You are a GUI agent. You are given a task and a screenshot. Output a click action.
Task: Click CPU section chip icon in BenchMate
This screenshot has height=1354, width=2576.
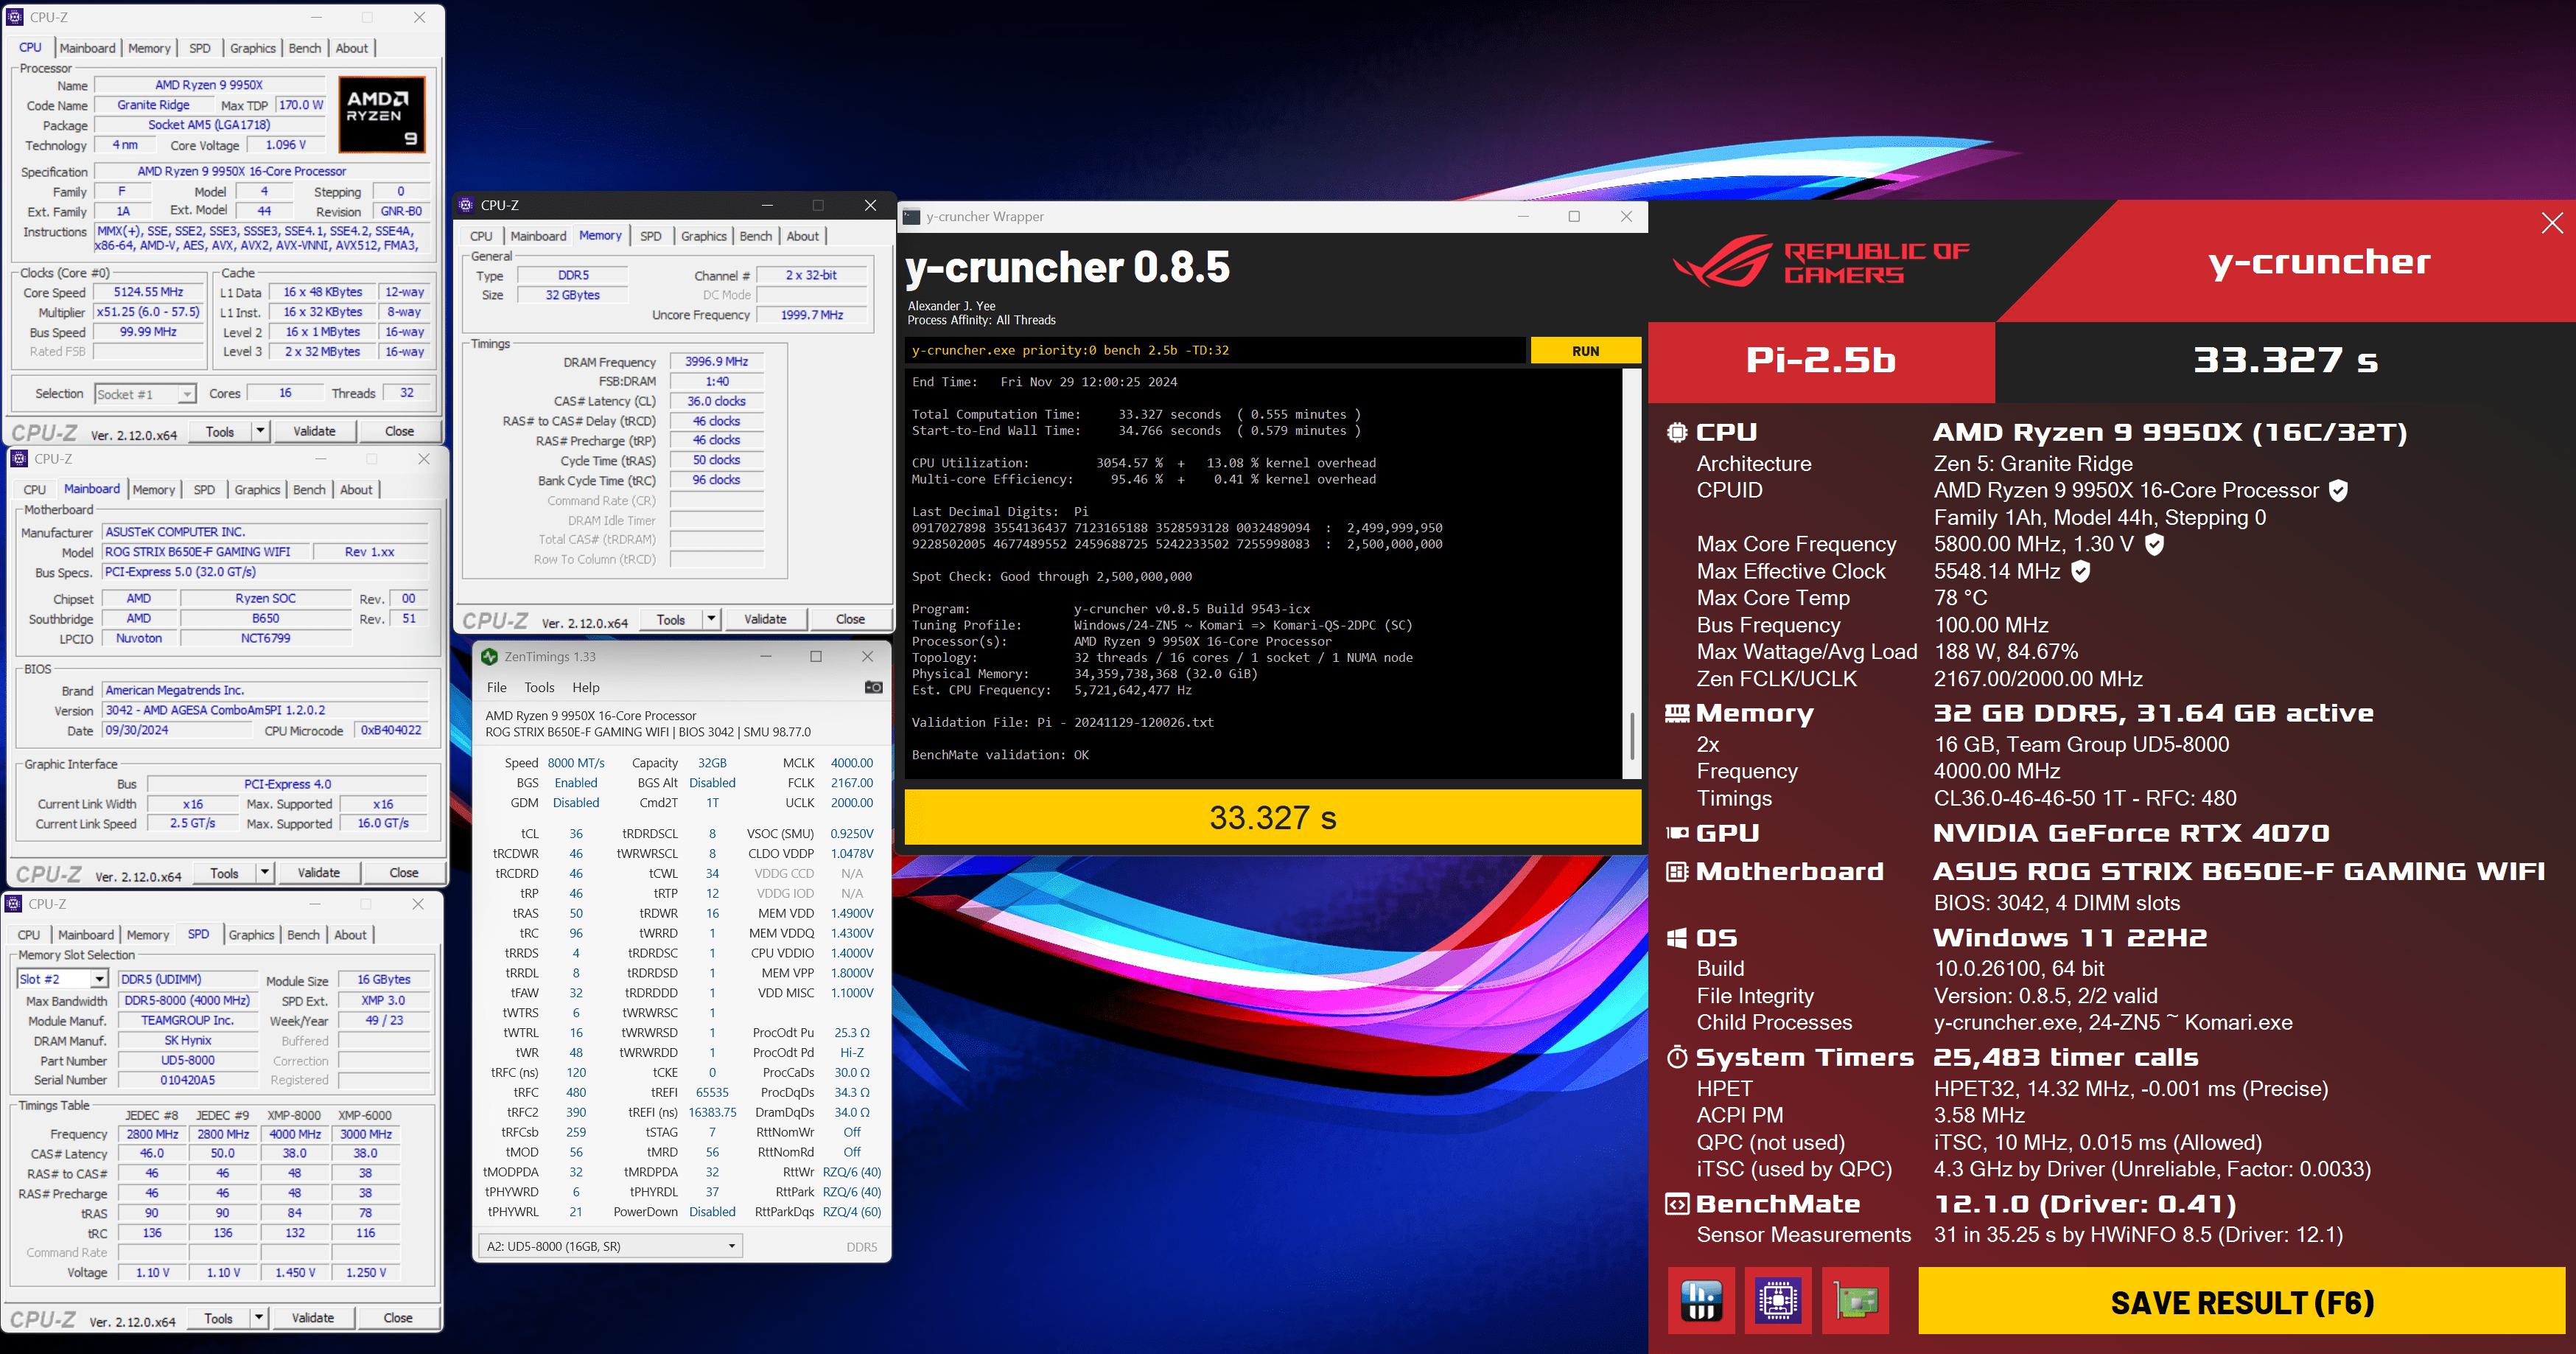click(1677, 432)
